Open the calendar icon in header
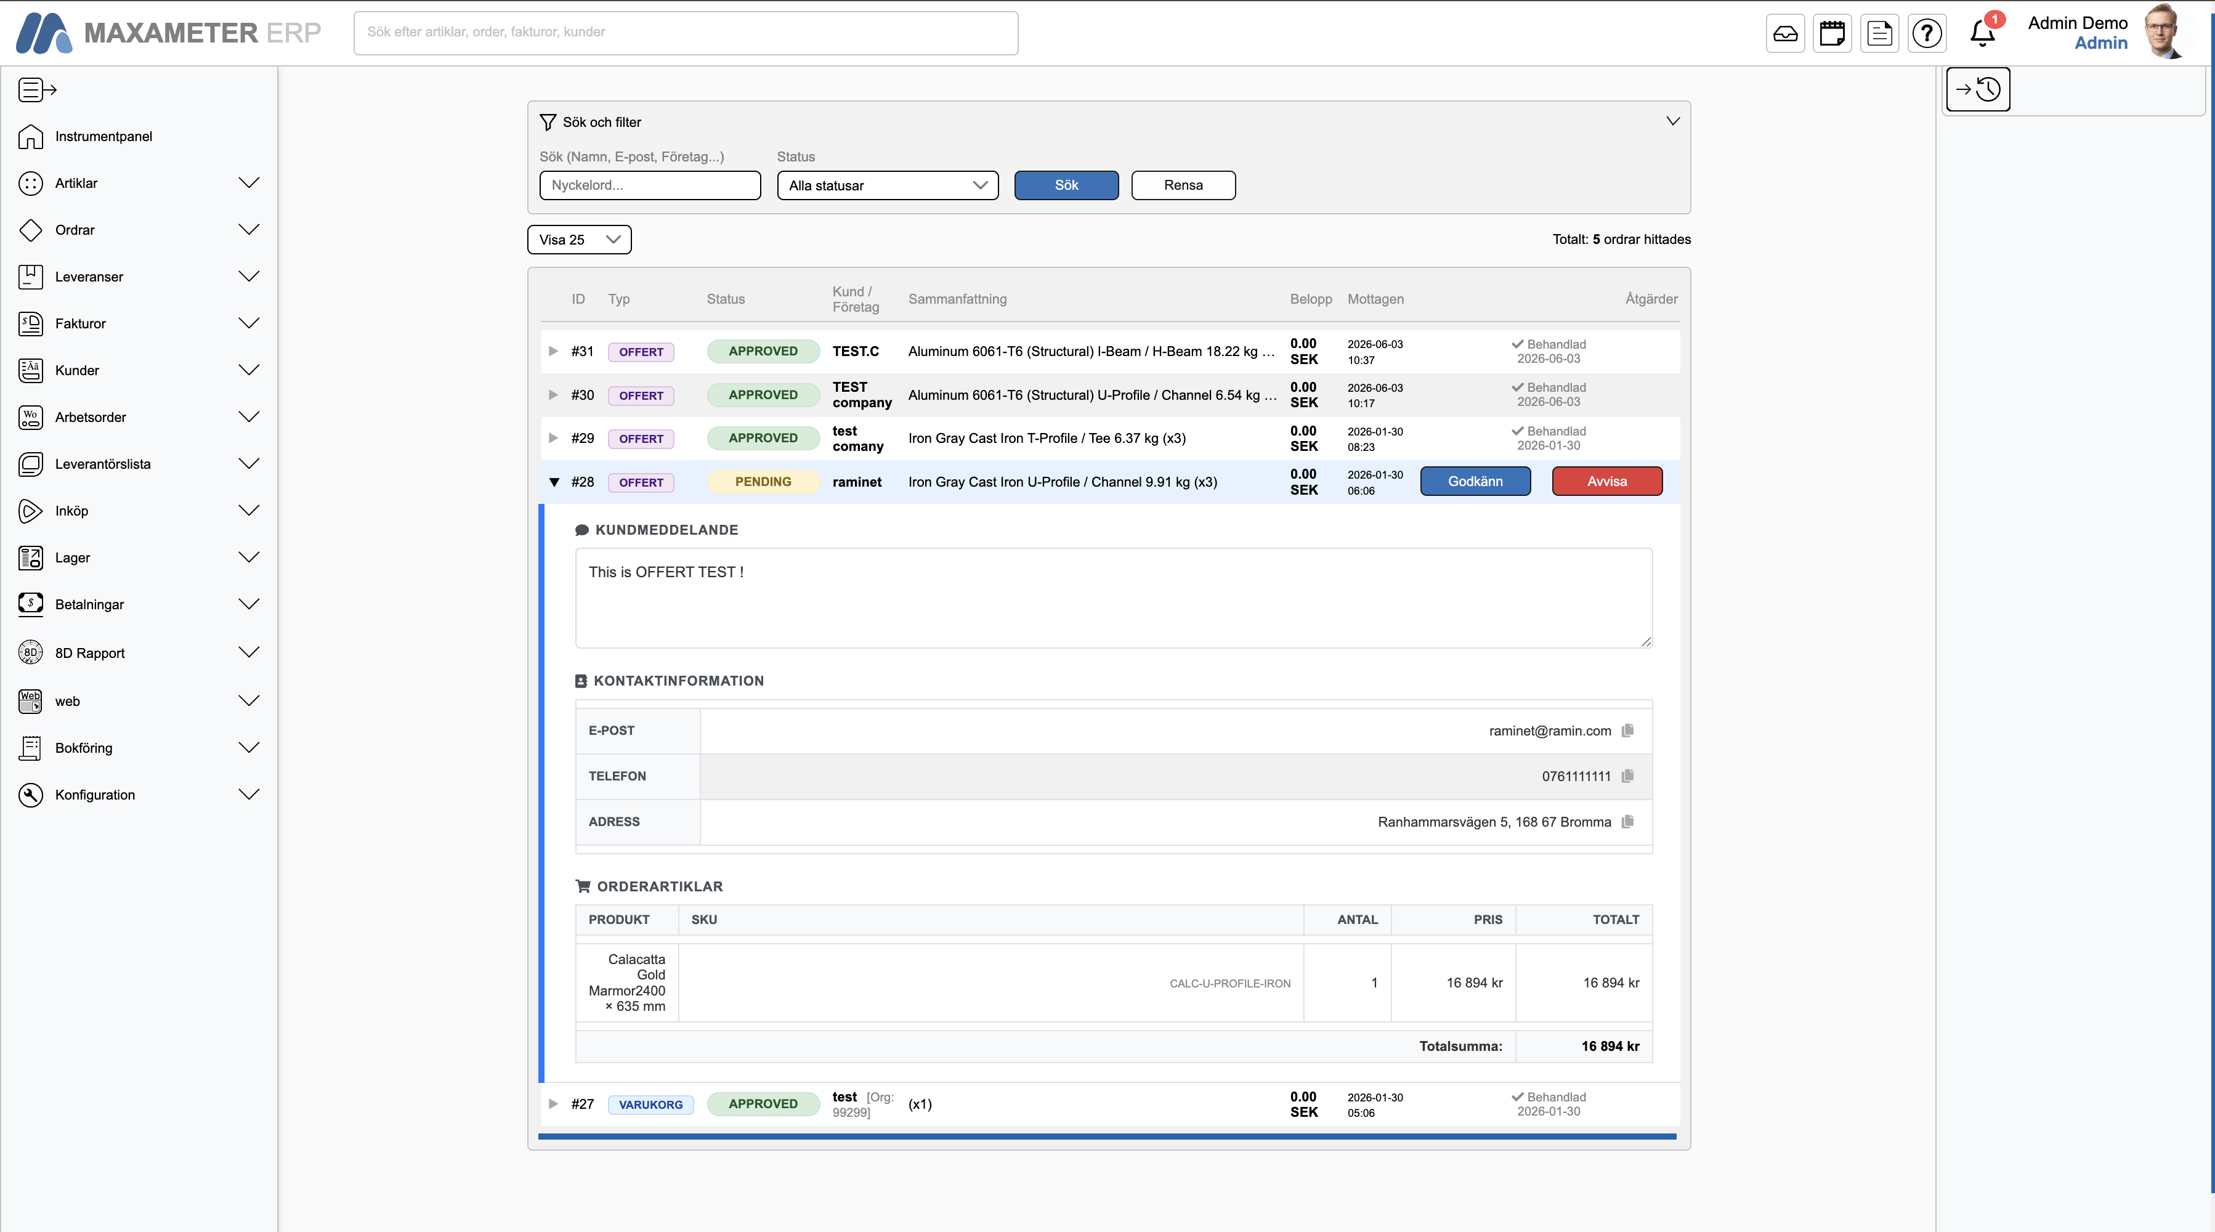The image size is (2215, 1232). coord(1832,33)
